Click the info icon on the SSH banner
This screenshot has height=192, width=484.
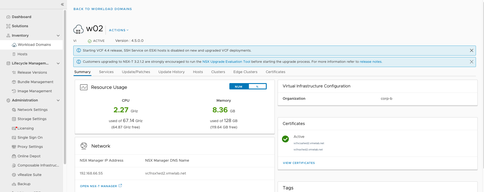[x=79, y=50]
